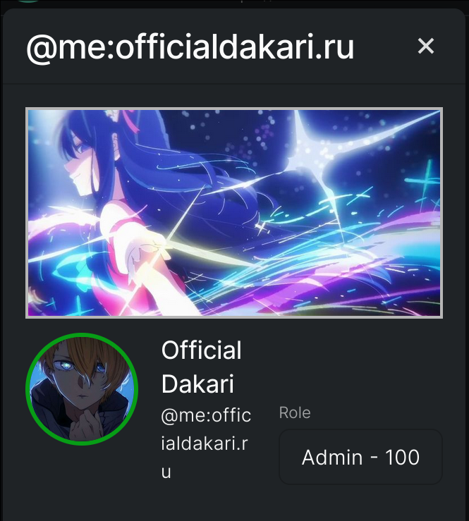Click the dimmed background above the dialog

(233, 4)
